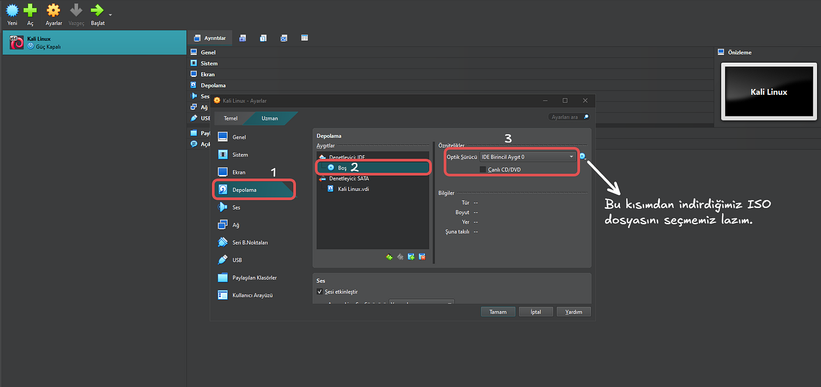Open Paylaşılan Klasörler in settings sidebar
Viewport: 821px width, 387px height.
(255, 278)
